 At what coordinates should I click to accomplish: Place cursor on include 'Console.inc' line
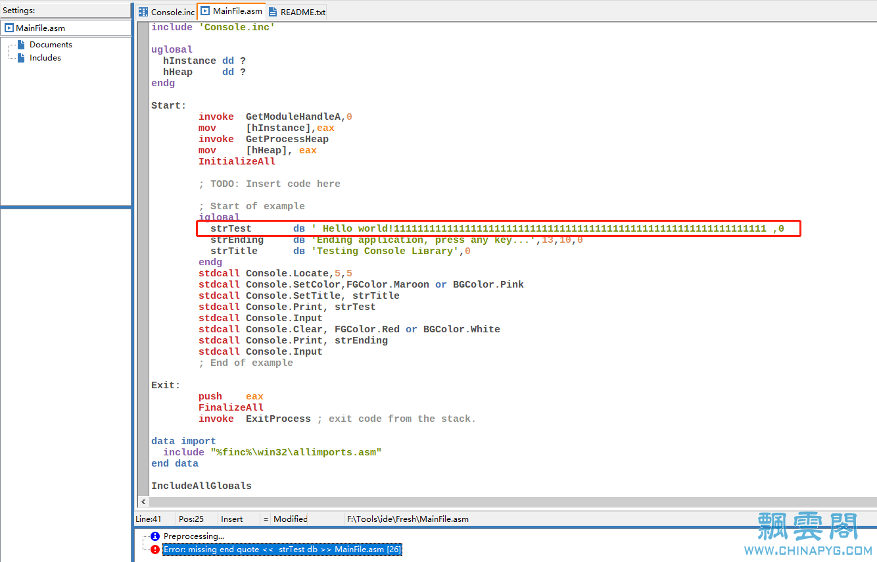coord(213,27)
